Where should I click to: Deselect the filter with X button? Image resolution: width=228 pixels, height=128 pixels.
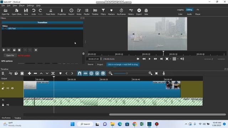pyautogui.click(x=36, y=50)
